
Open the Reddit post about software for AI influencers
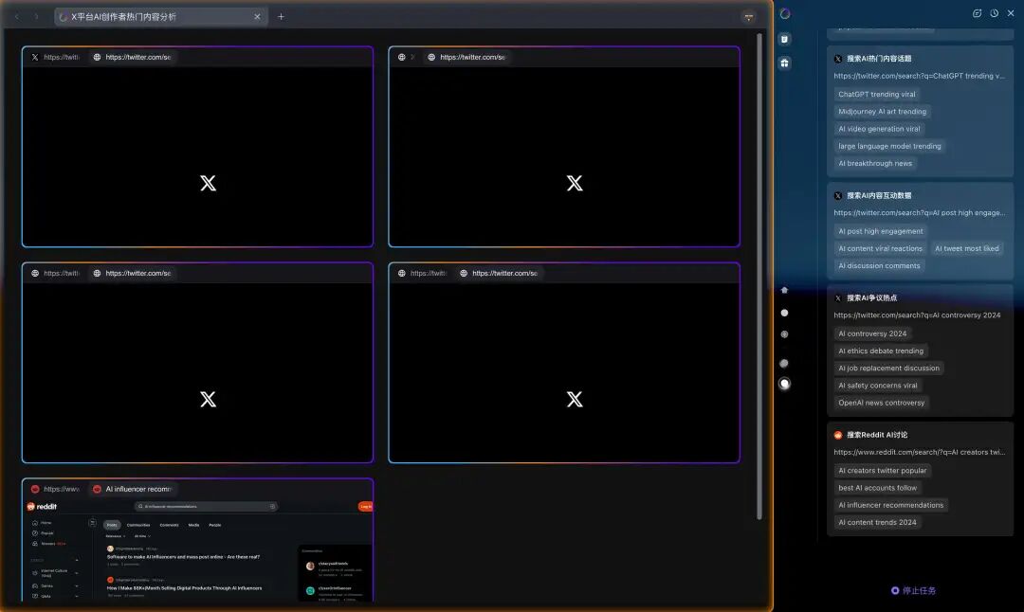click(x=184, y=557)
